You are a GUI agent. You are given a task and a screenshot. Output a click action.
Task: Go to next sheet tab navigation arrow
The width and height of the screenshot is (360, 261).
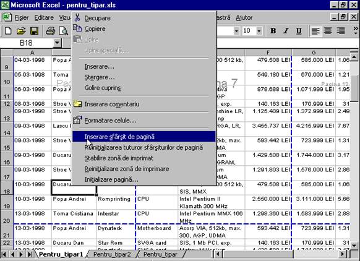21,254
